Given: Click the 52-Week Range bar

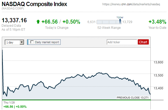Looking at the screenshot, I should coord(109,22).
